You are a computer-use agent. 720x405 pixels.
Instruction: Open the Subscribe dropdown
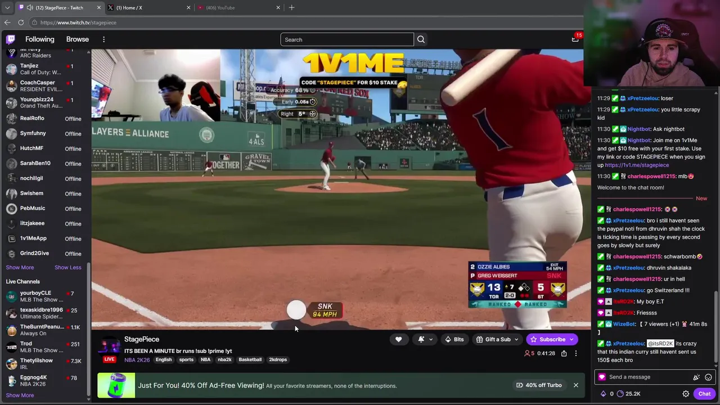pyautogui.click(x=552, y=339)
